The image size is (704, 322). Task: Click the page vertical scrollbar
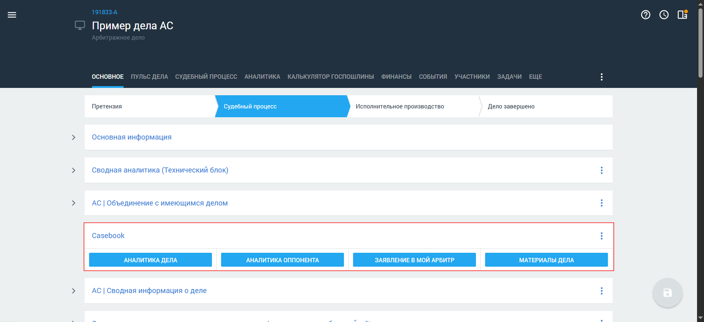point(700,44)
